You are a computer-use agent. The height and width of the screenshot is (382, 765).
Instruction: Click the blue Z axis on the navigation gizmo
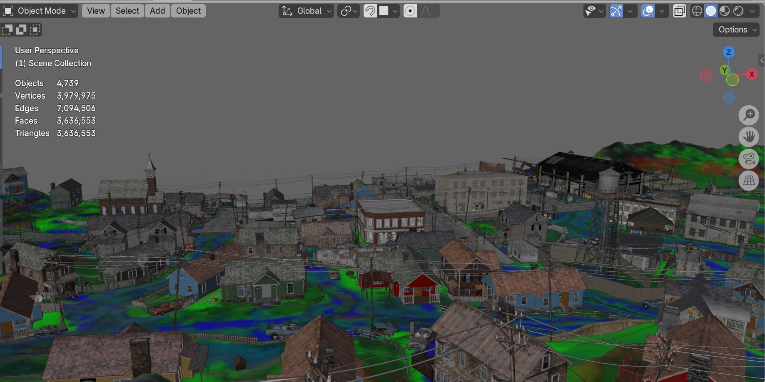click(728, 52)
